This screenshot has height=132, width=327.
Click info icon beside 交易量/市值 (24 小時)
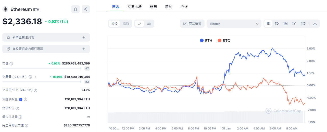[x=35, y=90]
